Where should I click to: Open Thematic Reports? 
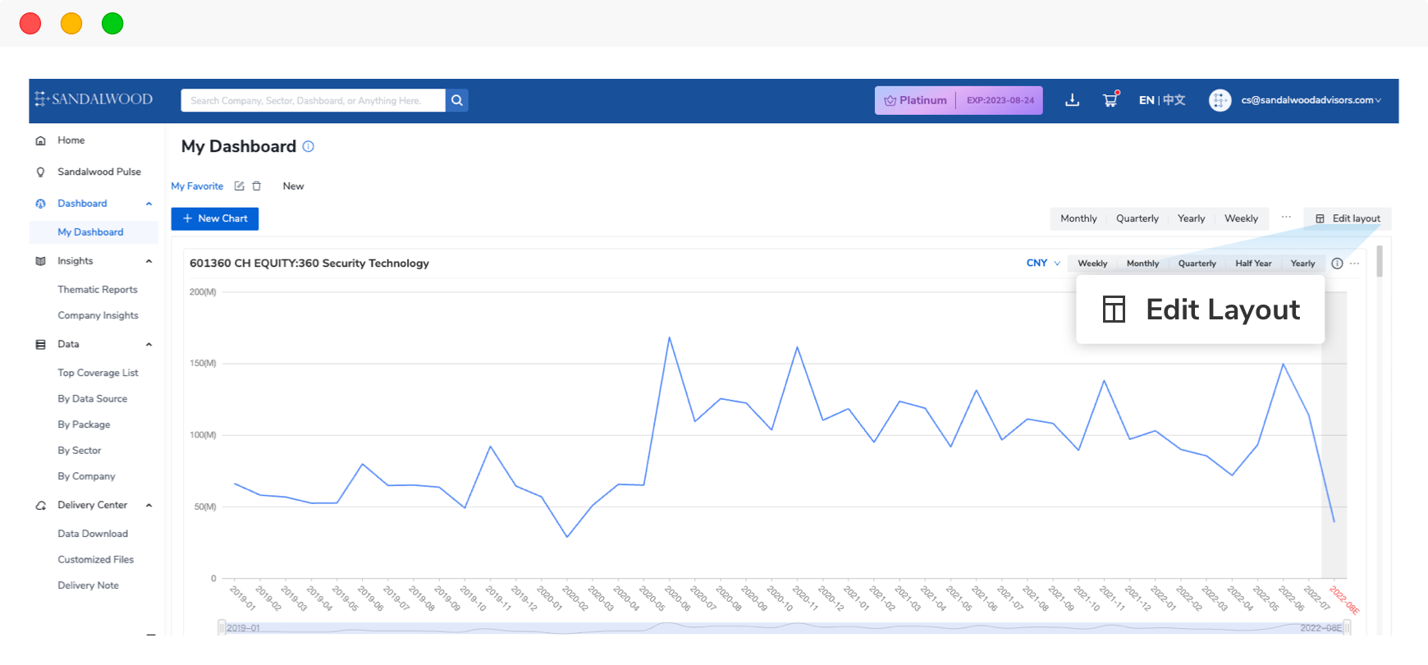(98, 290)
